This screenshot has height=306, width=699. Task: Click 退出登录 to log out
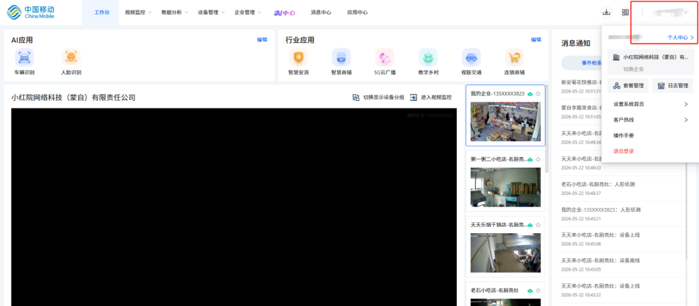coord(624,151)
